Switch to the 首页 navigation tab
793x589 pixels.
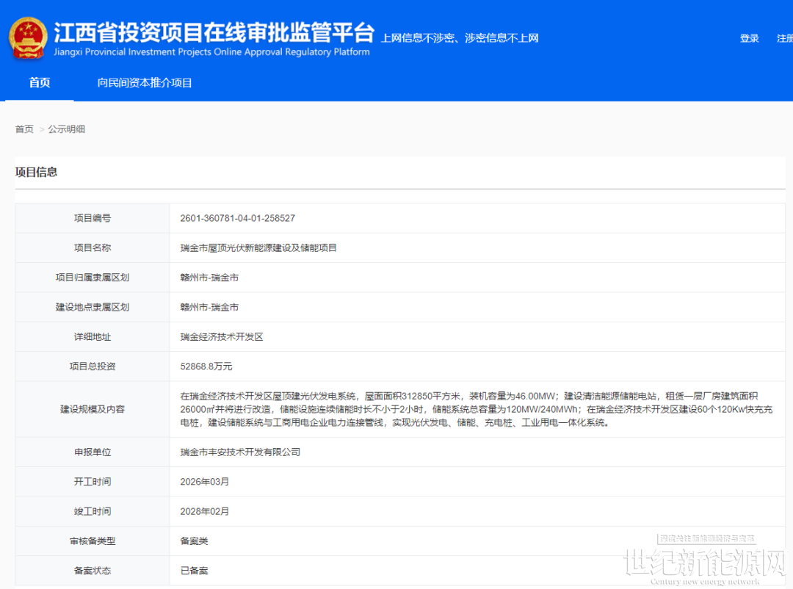coord(40,83)
